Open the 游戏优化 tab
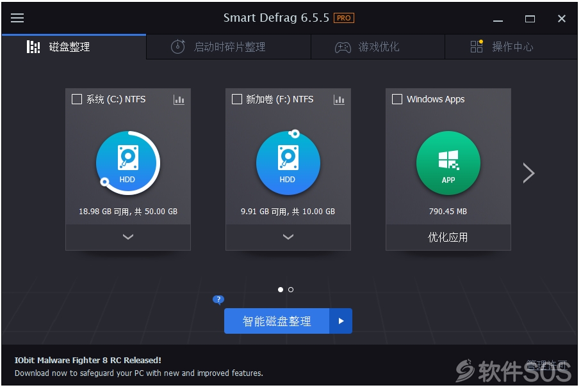The image size is (581, 390). click(377, 47)
